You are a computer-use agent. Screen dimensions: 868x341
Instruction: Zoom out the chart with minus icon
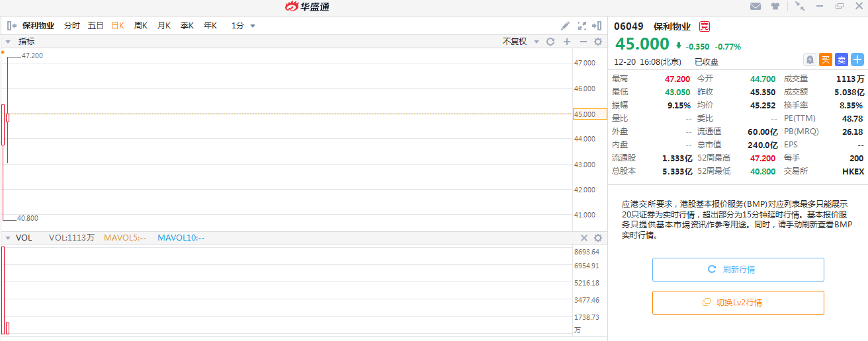click(x=583, y=42)
